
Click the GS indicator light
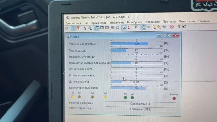(x=92, y=97)
